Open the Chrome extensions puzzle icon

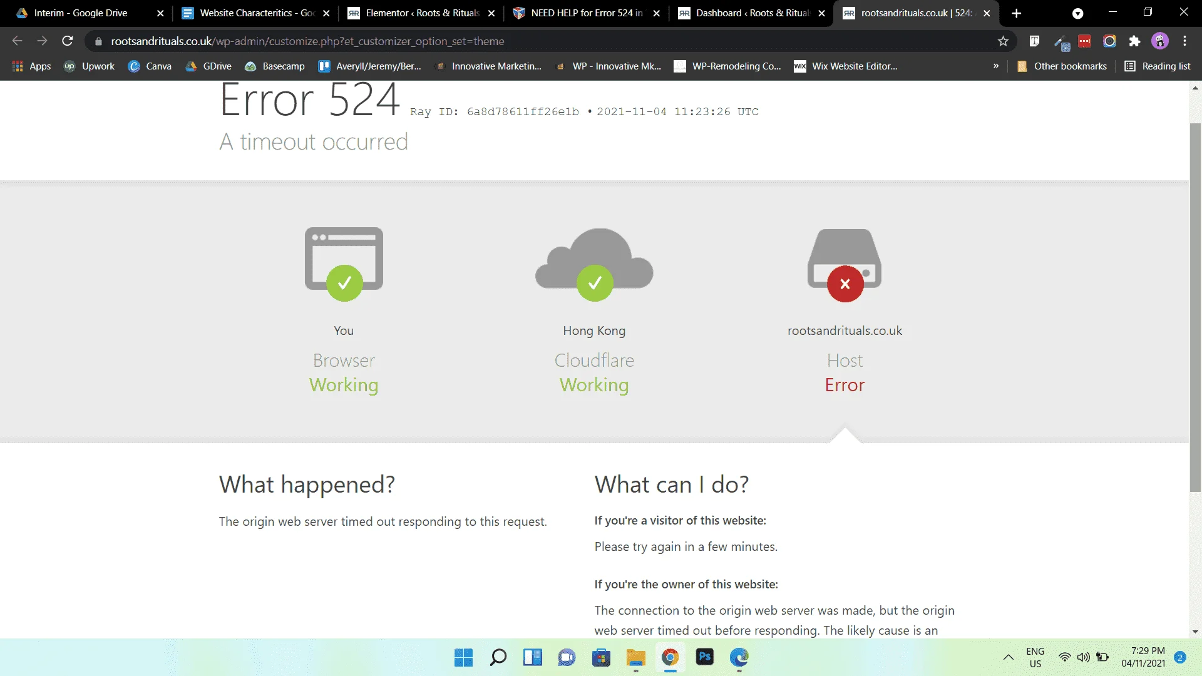pos(1134,41)
